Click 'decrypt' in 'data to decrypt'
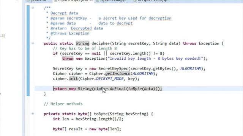Image resolution: width=243 pixels, height=136 pixels. pyautogui.click(x=125, y=23)
